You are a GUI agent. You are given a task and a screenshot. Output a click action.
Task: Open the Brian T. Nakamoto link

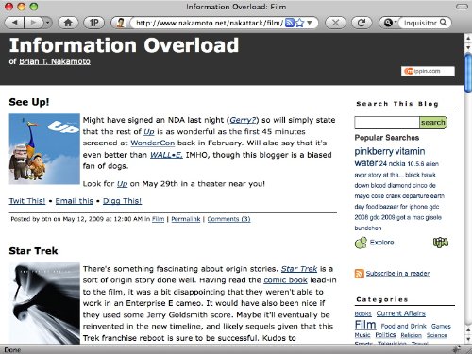(x=55, y=61)
